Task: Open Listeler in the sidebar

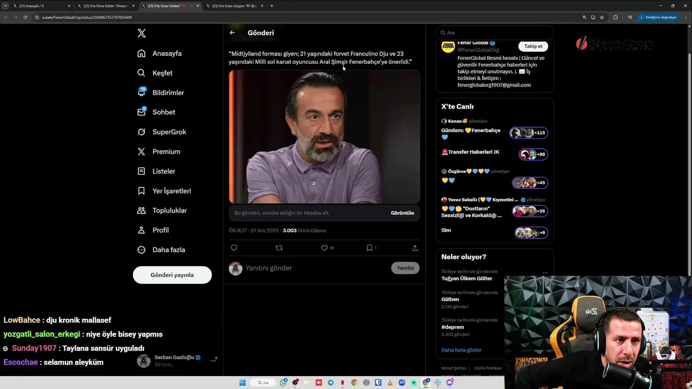Action: pos(156,171)
